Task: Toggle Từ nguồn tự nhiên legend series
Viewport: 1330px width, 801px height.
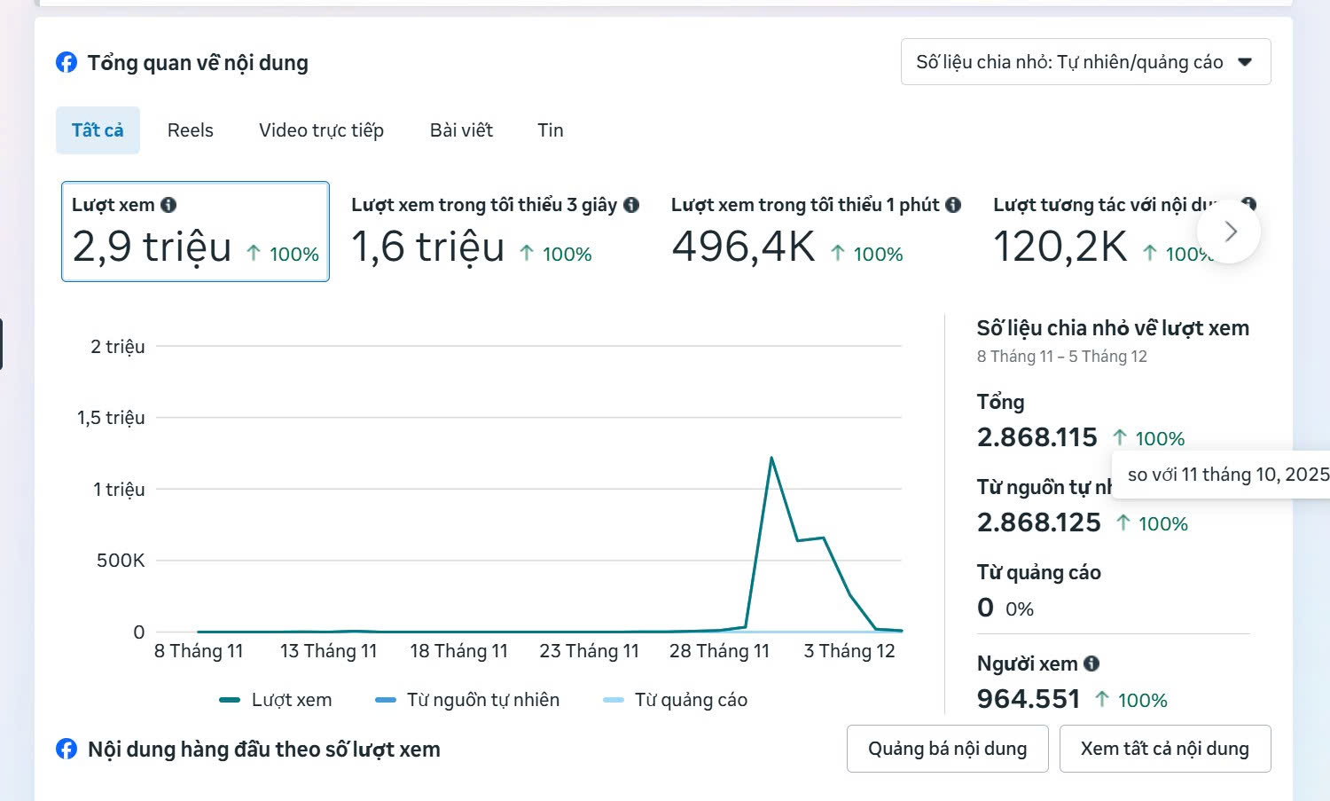Action: (x=467, y=700)
